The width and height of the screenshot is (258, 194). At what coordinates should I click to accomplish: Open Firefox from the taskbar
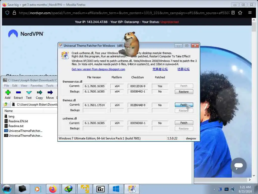point(53,189)
